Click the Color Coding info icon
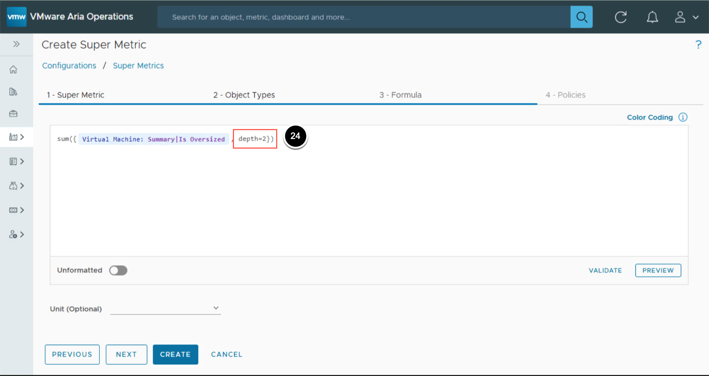Image resolution: width=709 pixels, height=376 pixels. (x=682, y=117)
